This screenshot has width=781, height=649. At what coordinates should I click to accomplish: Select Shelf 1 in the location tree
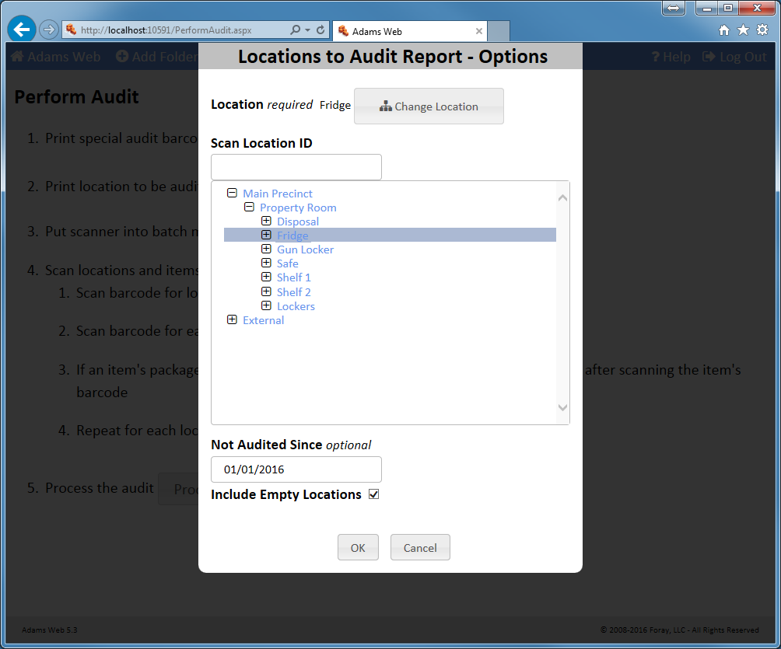[293, 277]
